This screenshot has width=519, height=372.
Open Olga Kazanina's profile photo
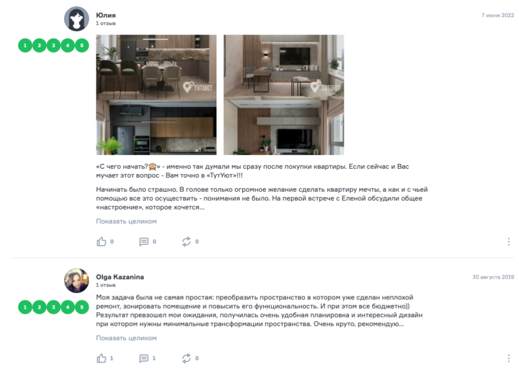(x=77, y=280)
